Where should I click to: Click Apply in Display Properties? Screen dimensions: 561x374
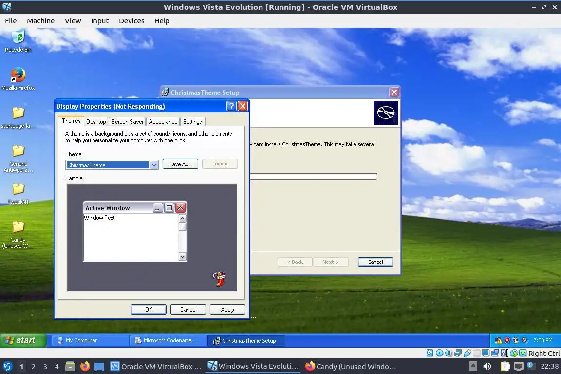click(x=227, y=310)
